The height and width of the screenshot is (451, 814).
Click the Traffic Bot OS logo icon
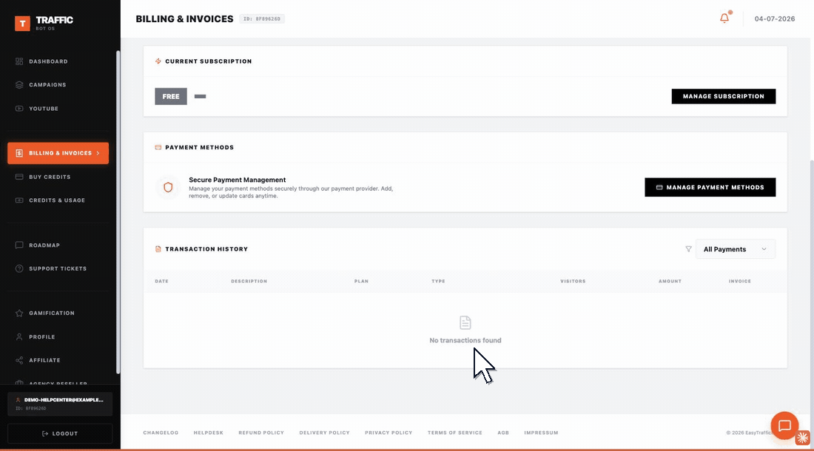(x=22, y=24)
